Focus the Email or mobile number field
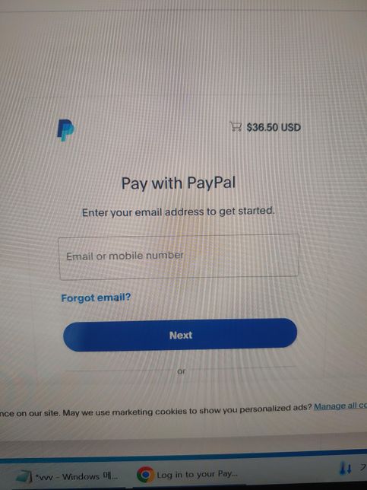Image resolution: width=367 pixels, height=490 pixels. (179, 256)
